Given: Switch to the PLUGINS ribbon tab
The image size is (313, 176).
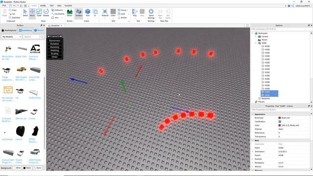Looking at the screenshot, I should [68, 5].
